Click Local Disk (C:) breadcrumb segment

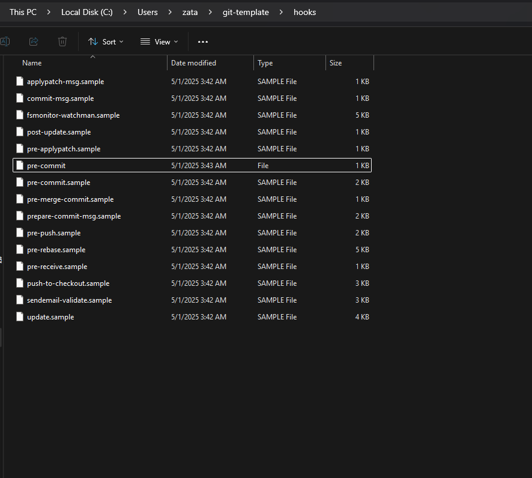pyautogui.click(x=87, y=12)
